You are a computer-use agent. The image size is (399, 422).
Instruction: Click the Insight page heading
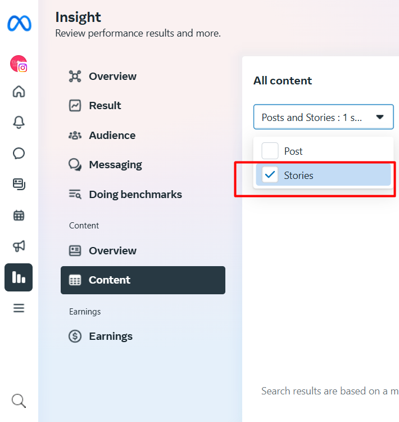click(x=78, y=18)
